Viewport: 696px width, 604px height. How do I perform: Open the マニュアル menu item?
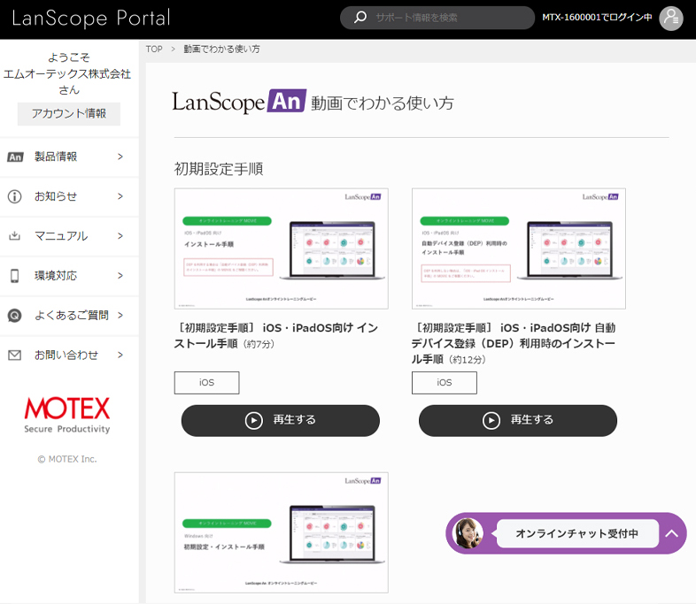click(x=69, y=236)
